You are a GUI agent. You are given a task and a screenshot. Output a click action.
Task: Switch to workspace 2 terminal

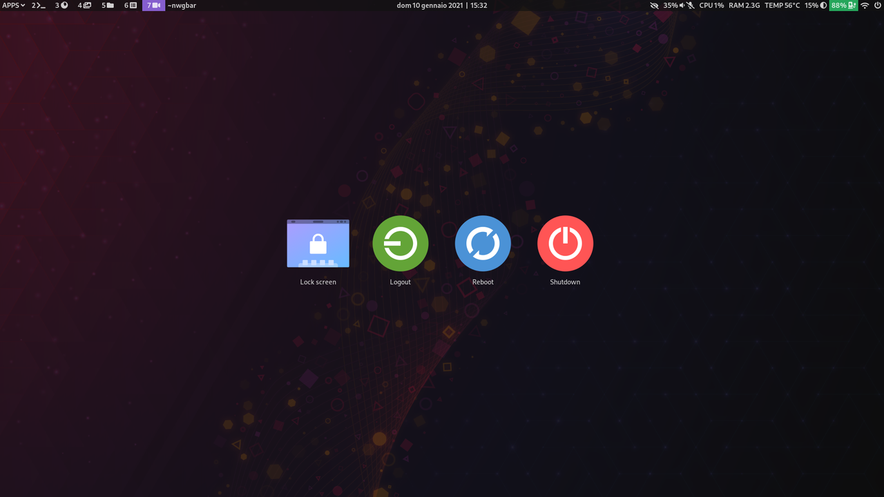coord(39,5)
